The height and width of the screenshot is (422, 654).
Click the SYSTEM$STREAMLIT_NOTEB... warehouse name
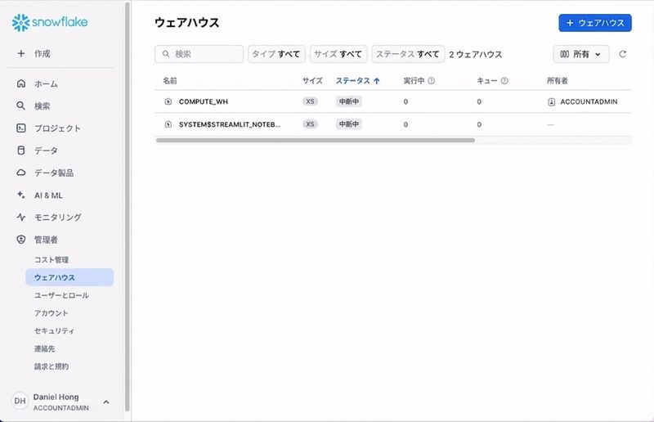point(230,124)
